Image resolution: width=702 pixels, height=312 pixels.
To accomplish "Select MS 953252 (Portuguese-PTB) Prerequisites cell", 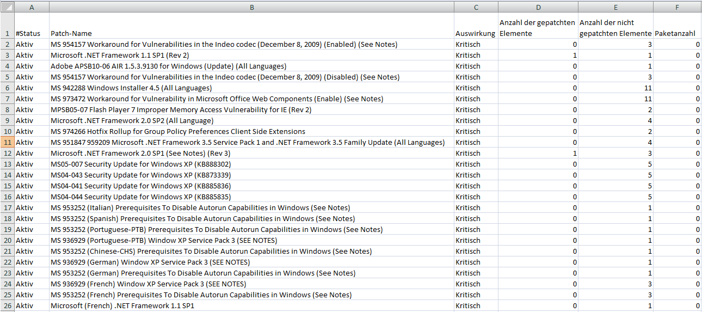I will (x=251, y=229).
